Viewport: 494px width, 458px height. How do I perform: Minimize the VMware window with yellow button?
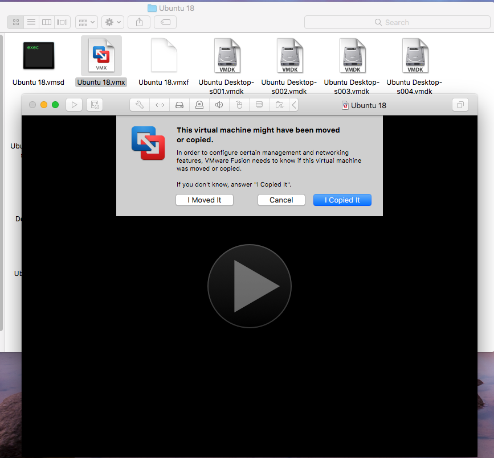tap(44, 105)
